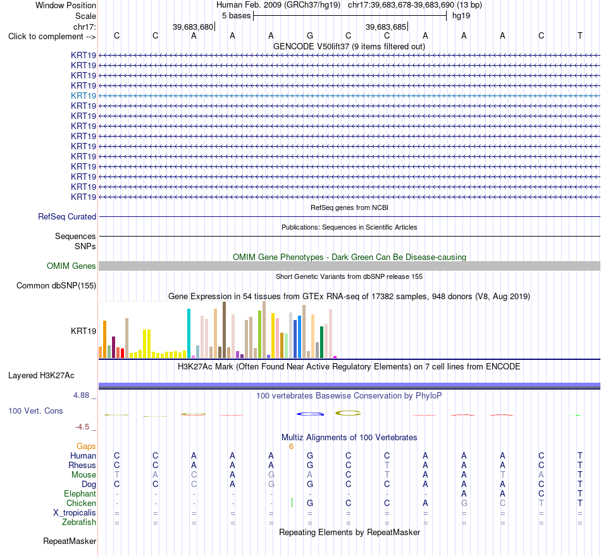Click the hg19 label next to scale
Screen dimensions: 601x556
tap(461, 16)
